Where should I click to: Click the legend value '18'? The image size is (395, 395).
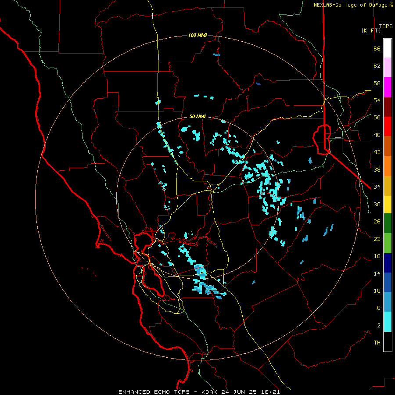tap(377, 256)
